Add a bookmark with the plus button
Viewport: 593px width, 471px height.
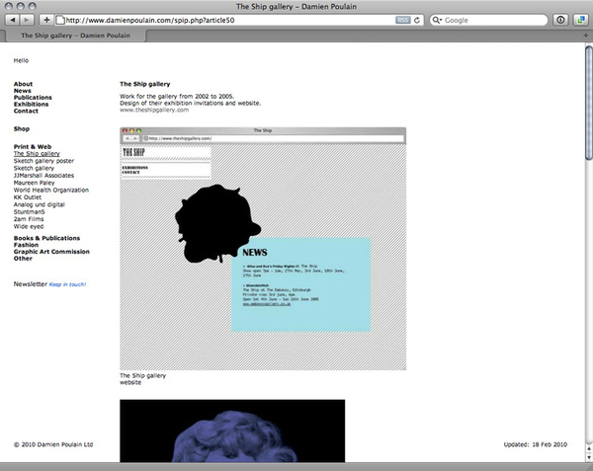pyautogui.click(x=46, y=20)
